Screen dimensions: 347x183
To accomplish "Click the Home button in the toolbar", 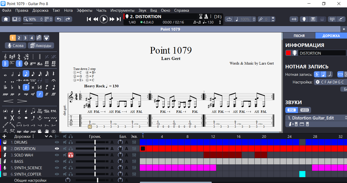I will (x=6, y=19).
